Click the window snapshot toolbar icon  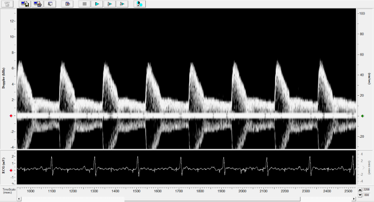[50, 4]
